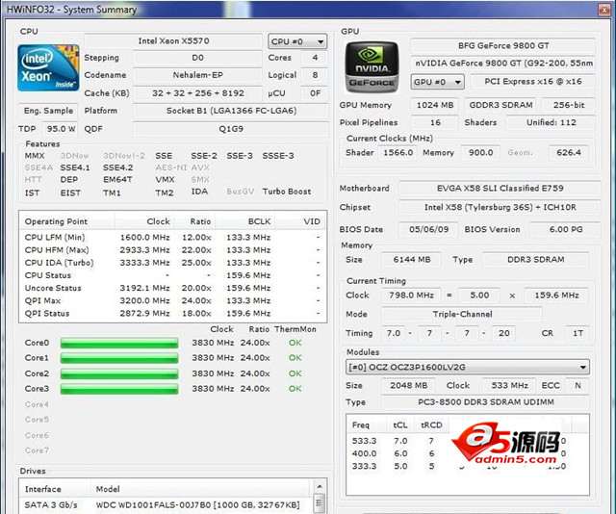
Task: Click the EVGA X58 SLI Classified E759 field
Action: (x=500, y=189)
